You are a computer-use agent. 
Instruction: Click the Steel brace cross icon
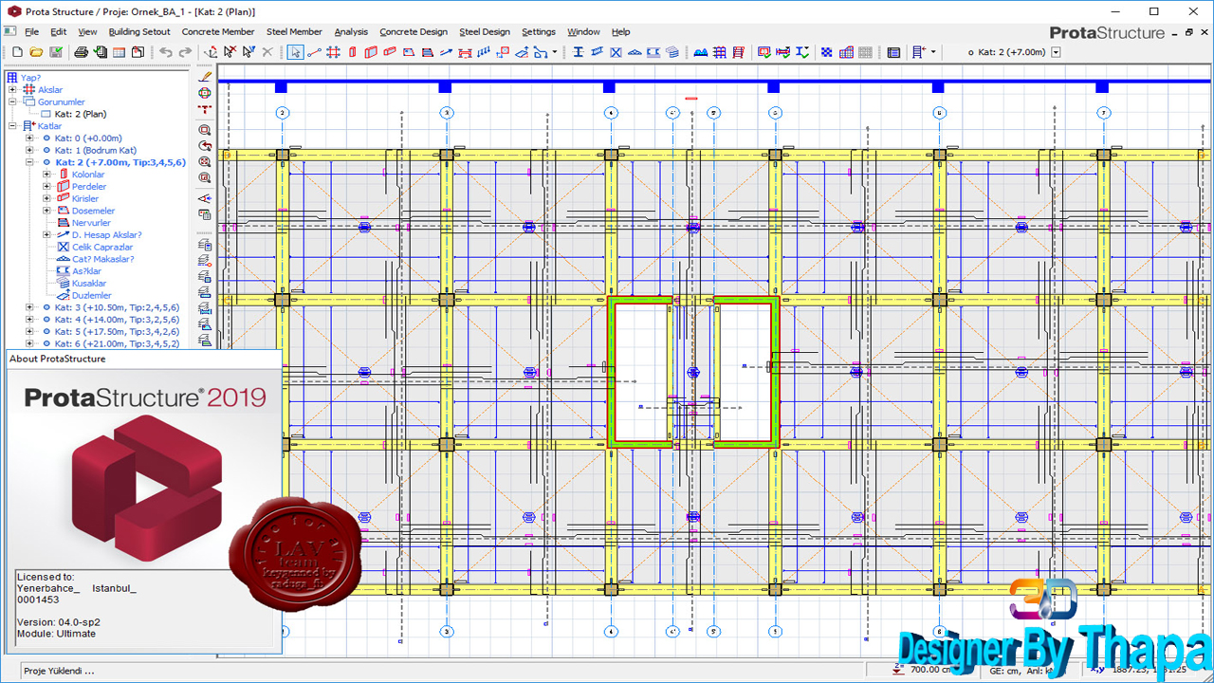(616, 52)
